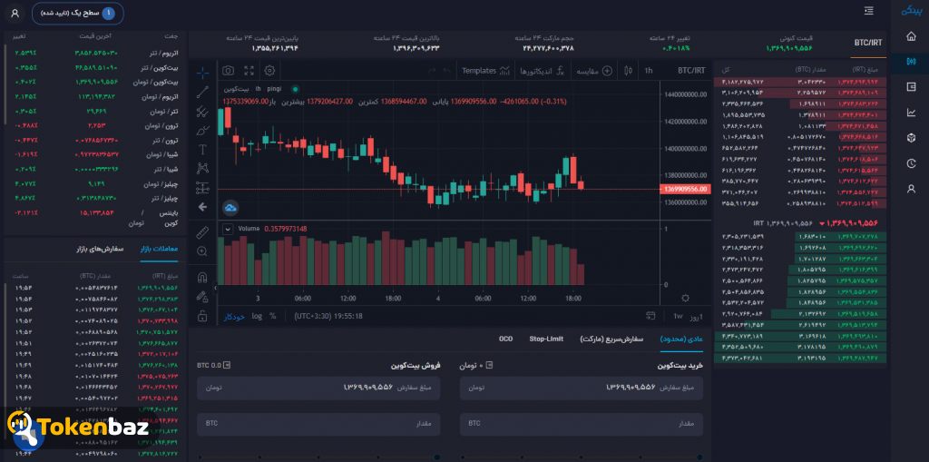
Task: Switch to the سفارش‌های بازار tab
Action: (x=99, y=249)
